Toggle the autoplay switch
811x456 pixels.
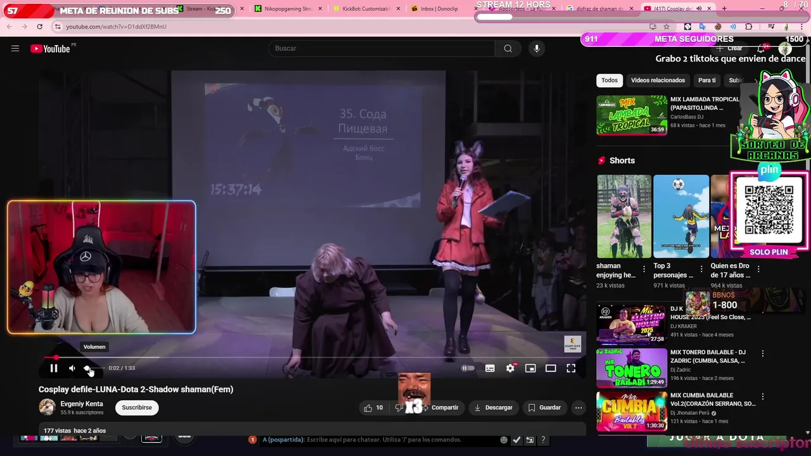click(x=468, y=368)
